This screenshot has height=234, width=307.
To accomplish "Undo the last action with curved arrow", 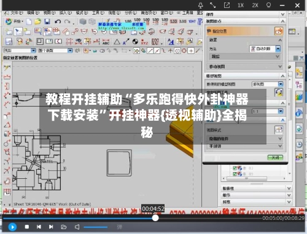I will tap(58, 21).
